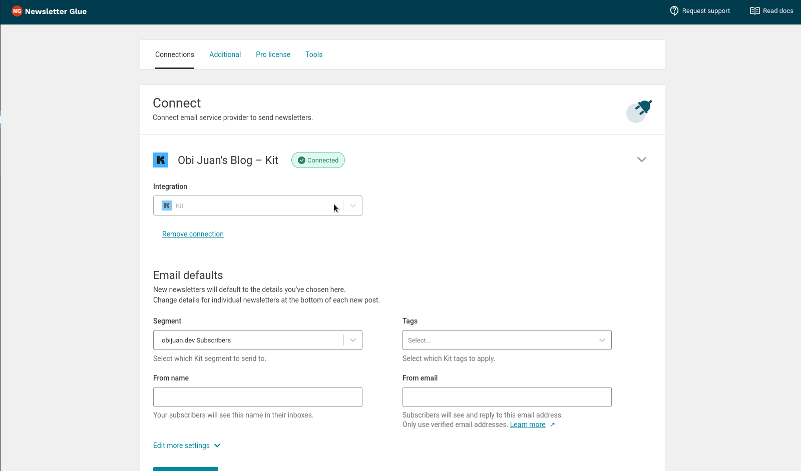Image resolution: width=801 pixels, height=471 pixels.
Task: Open the Segment dropdown
Action: 353,340
